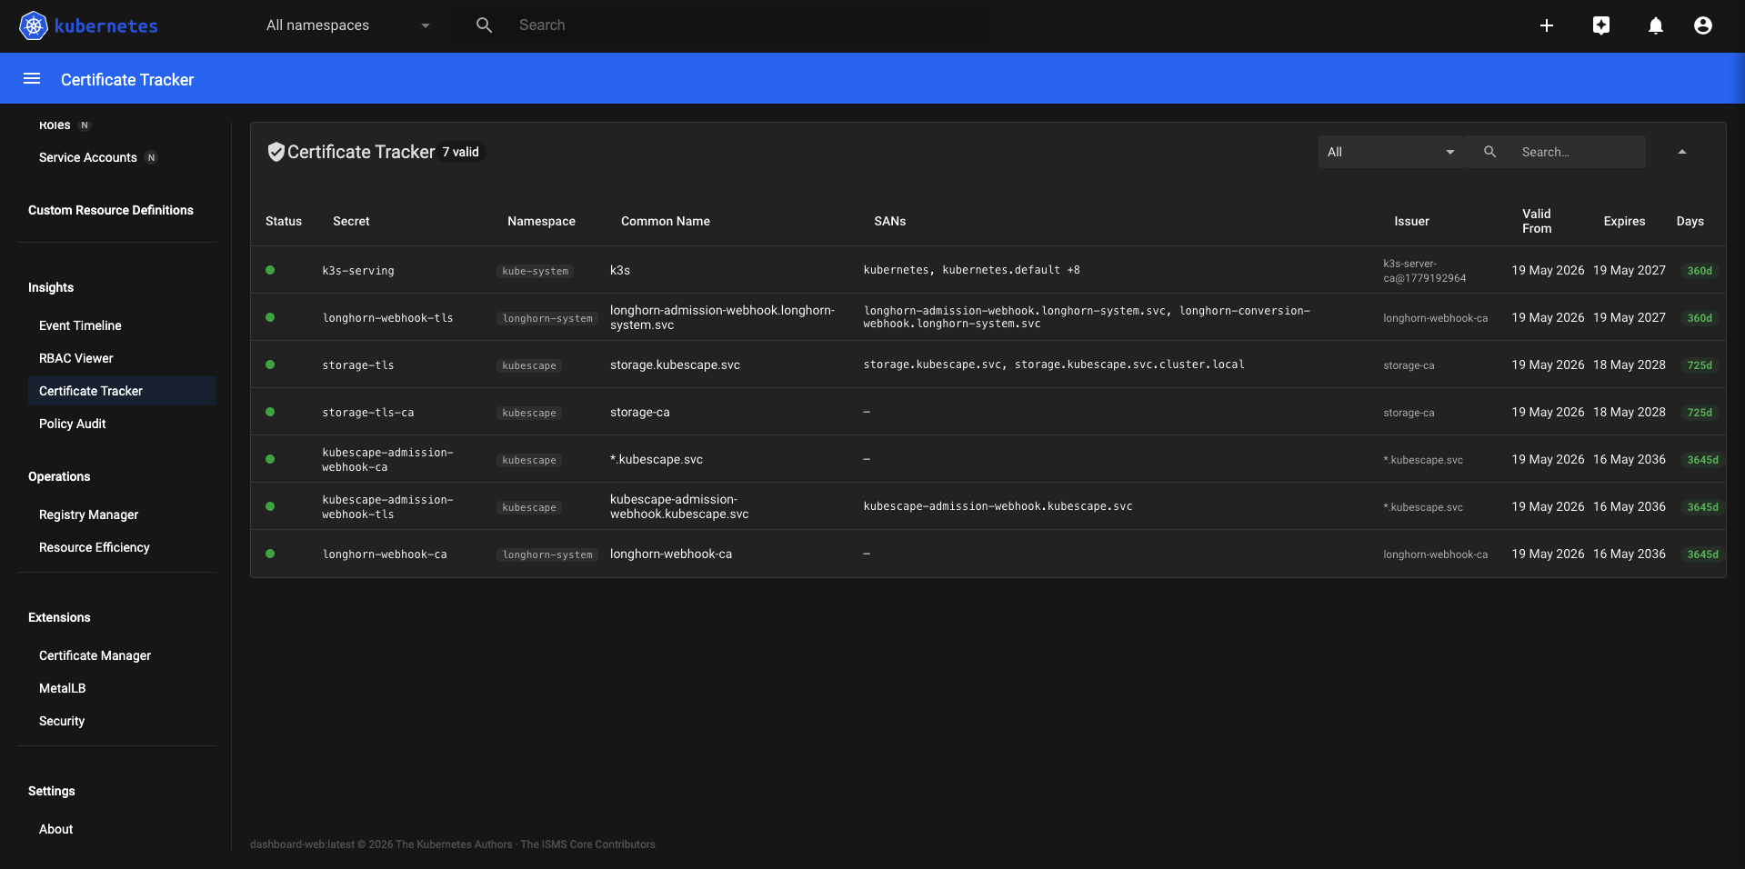Open Security extension page

click(x=62, y=721)
